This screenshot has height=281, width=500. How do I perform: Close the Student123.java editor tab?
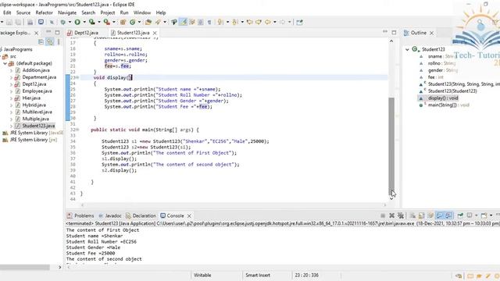155,33
